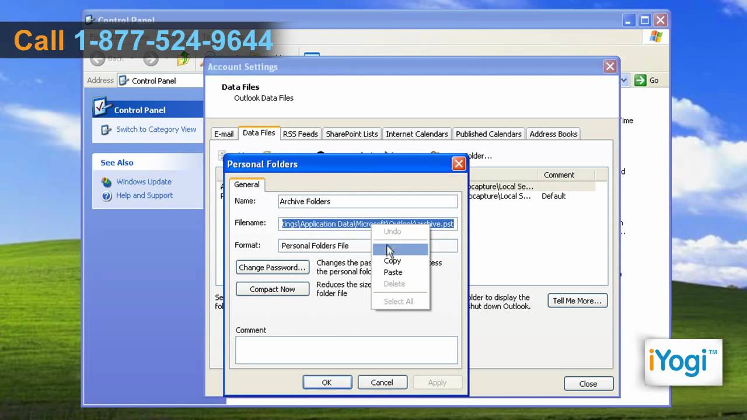
Task: Choose Copy from the context menu
Action: (400, 261)
